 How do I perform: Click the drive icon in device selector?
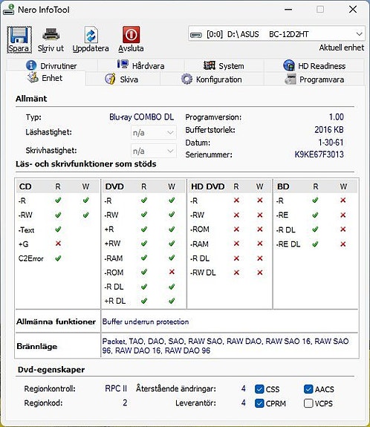(x=195, y=35)
